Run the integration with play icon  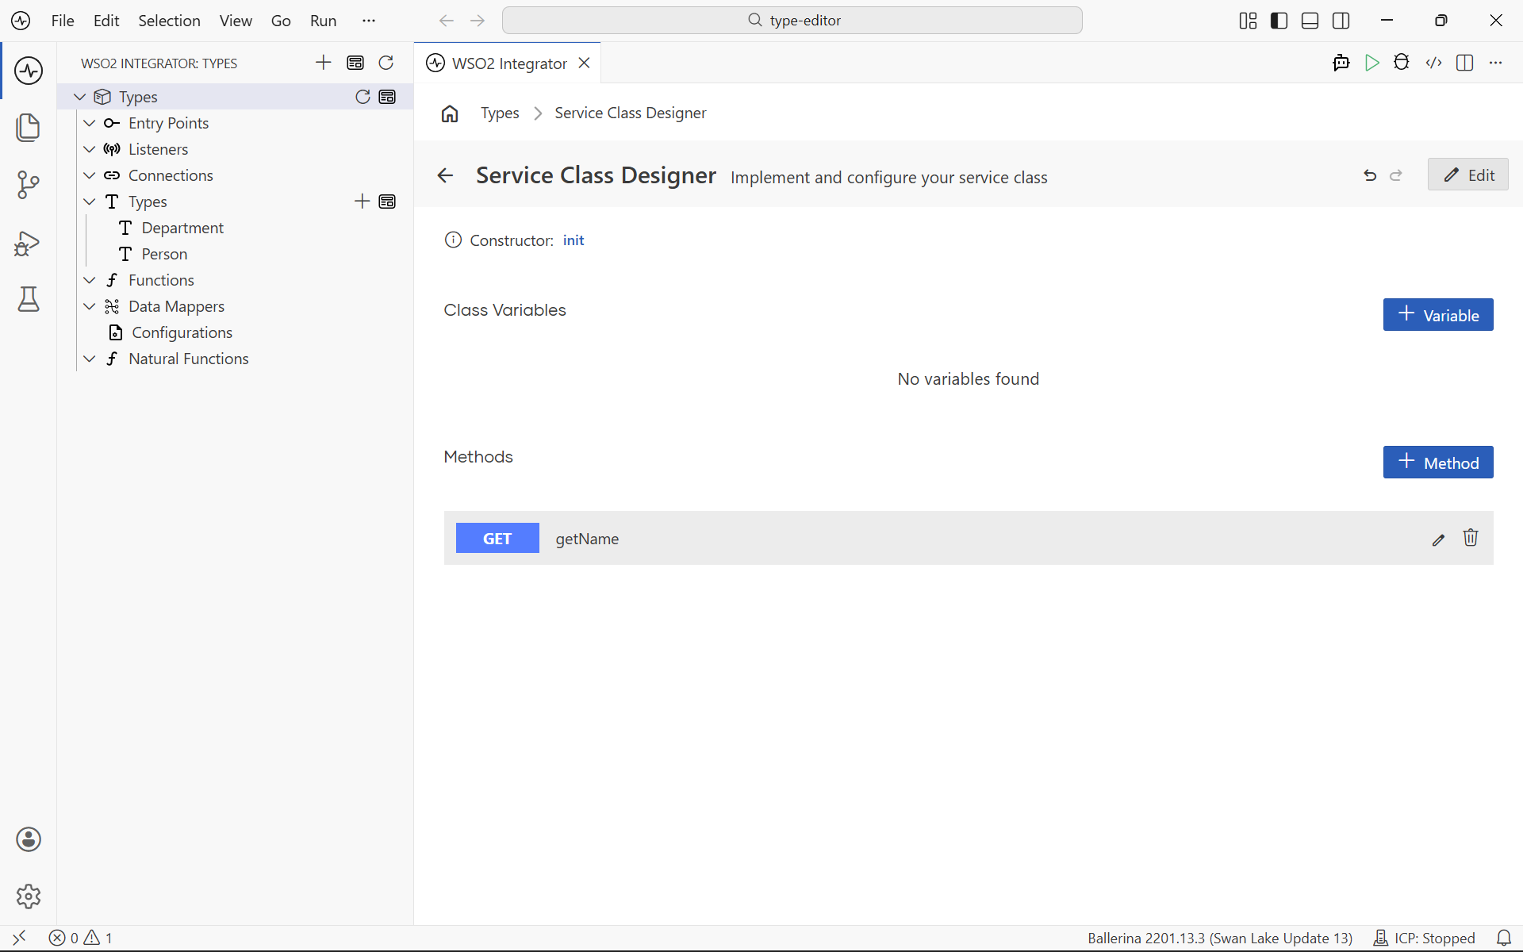[1372, 63]
